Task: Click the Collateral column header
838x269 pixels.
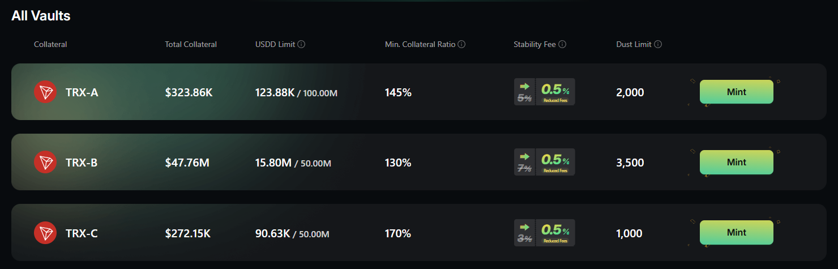Action: tap(50, 44)
